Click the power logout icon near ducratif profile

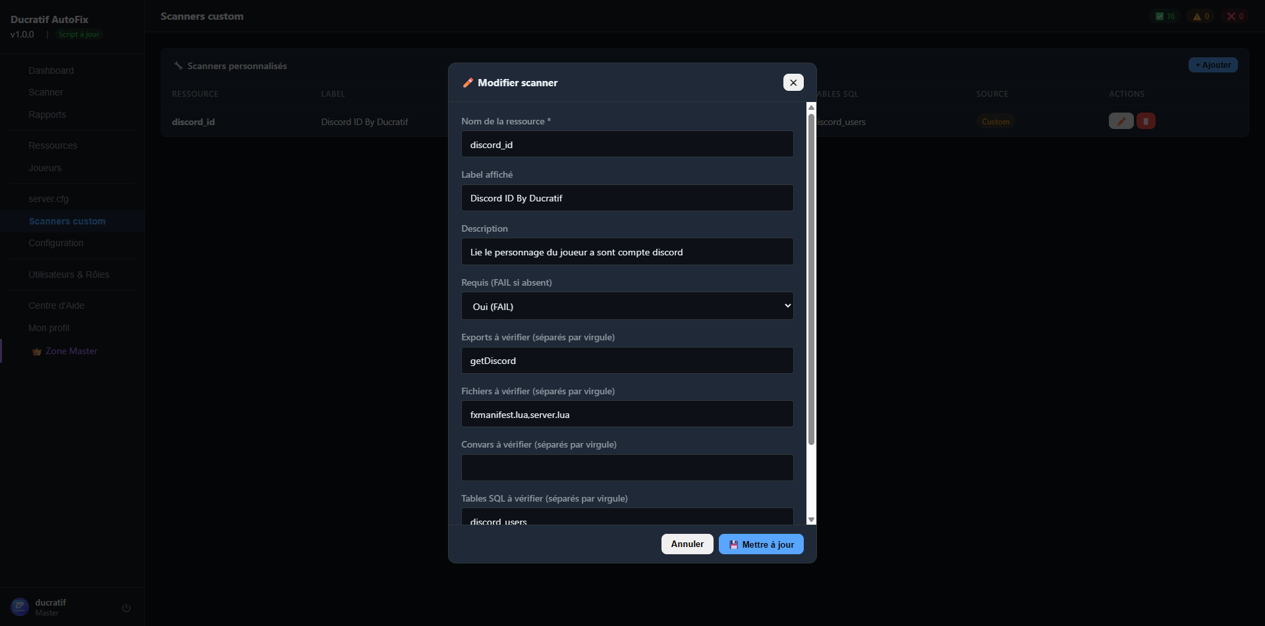(126, 608)
